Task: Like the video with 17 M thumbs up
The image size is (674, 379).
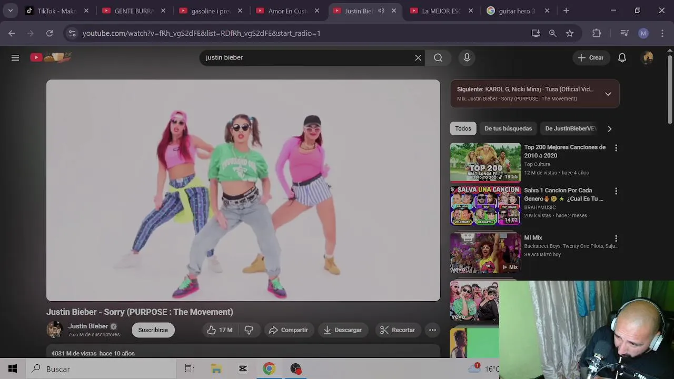Action: [x=220, y=330]
